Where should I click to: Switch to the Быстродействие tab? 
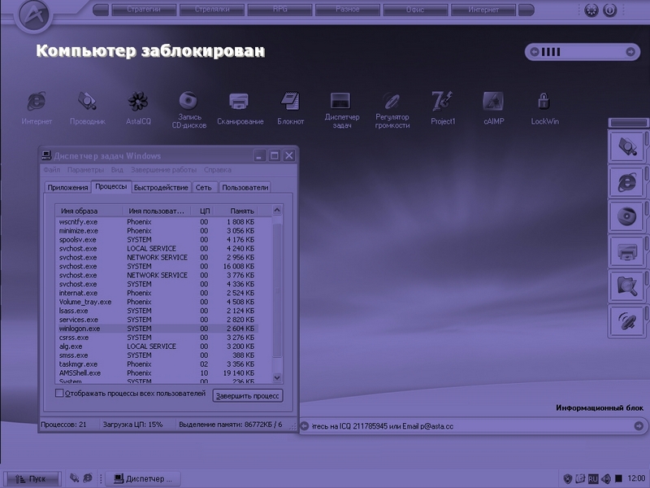tap(161, 188)
